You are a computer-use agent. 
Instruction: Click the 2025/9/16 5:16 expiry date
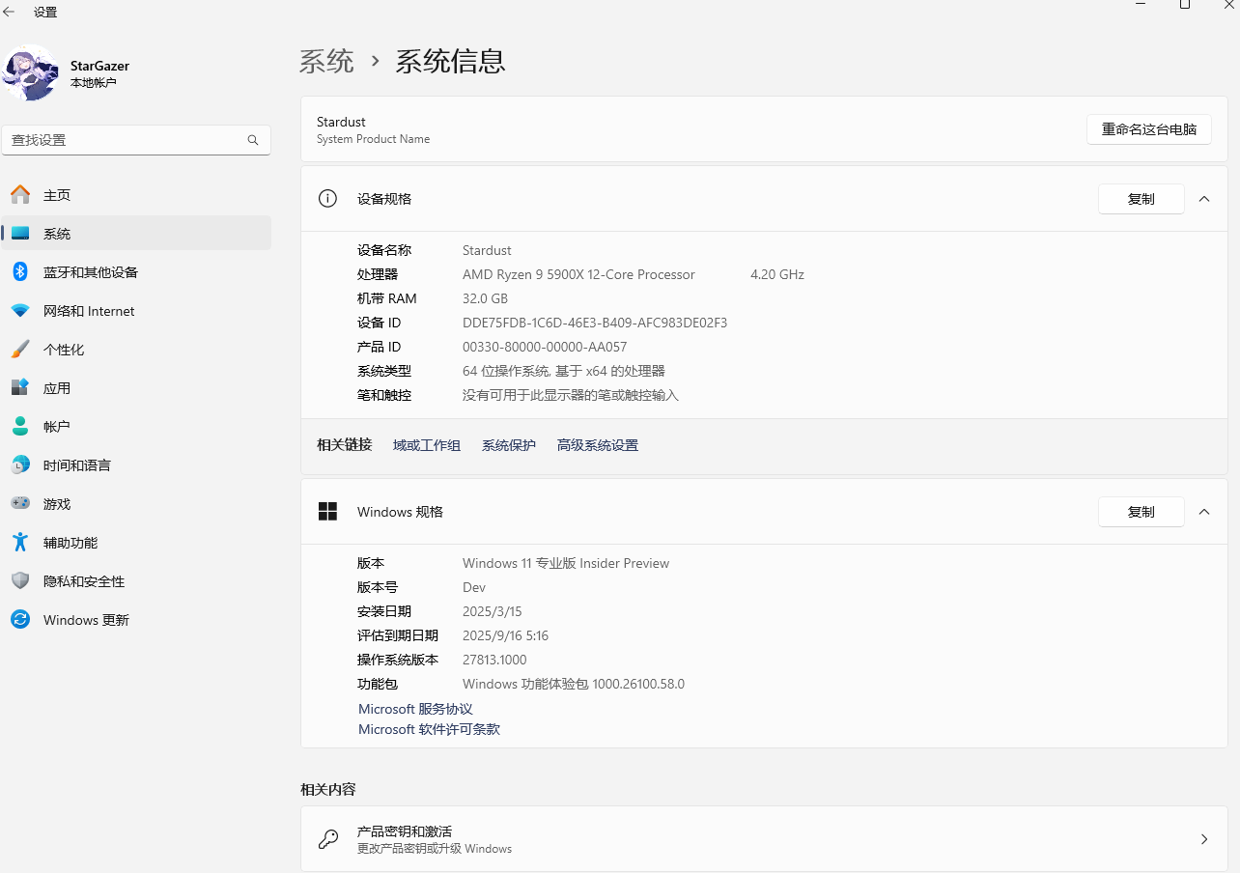pos(505,635)
